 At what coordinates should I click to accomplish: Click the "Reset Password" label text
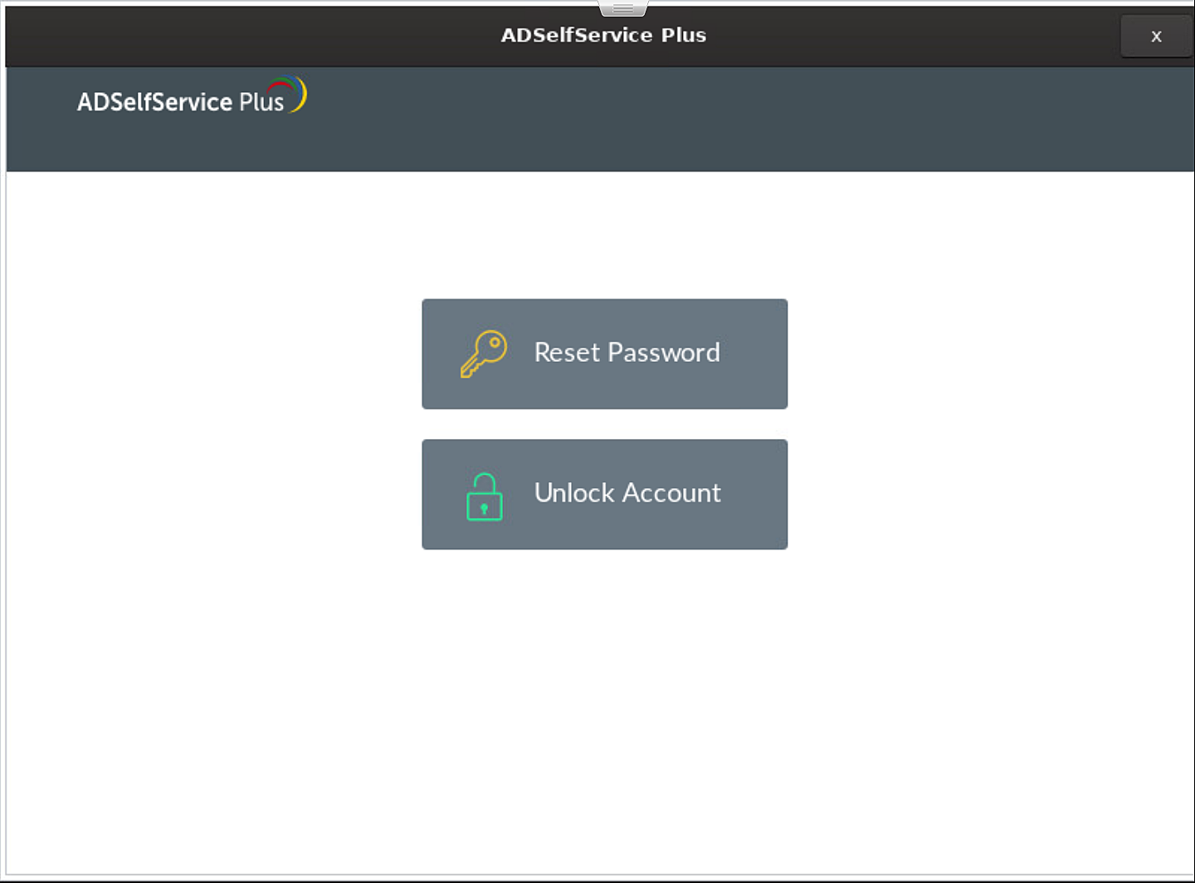pos(627,353)
